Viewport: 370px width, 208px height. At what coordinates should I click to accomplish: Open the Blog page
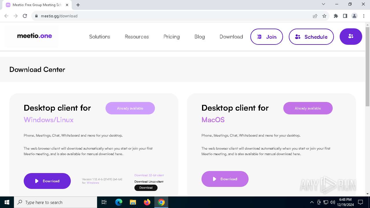(199, 37)
